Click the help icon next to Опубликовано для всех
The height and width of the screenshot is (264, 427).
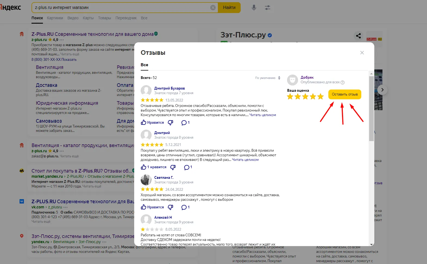tap(343, 82)
